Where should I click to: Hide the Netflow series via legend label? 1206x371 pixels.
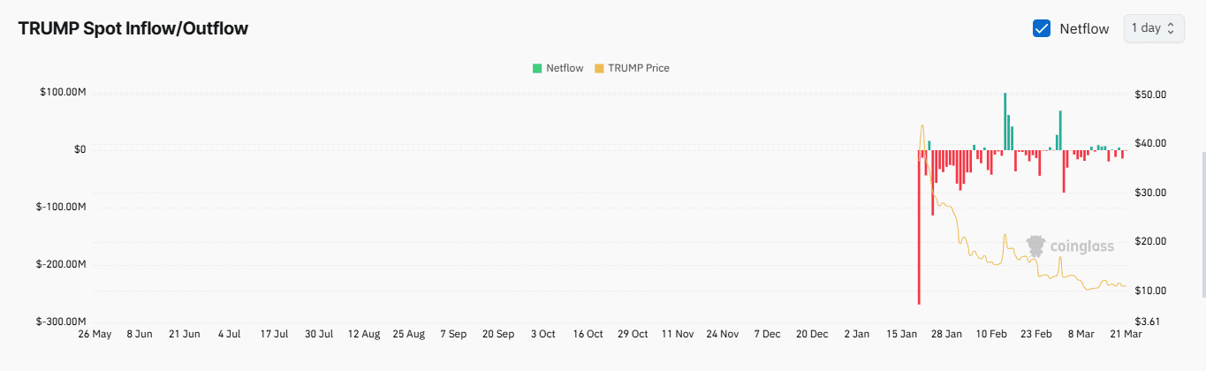point(565,68)
